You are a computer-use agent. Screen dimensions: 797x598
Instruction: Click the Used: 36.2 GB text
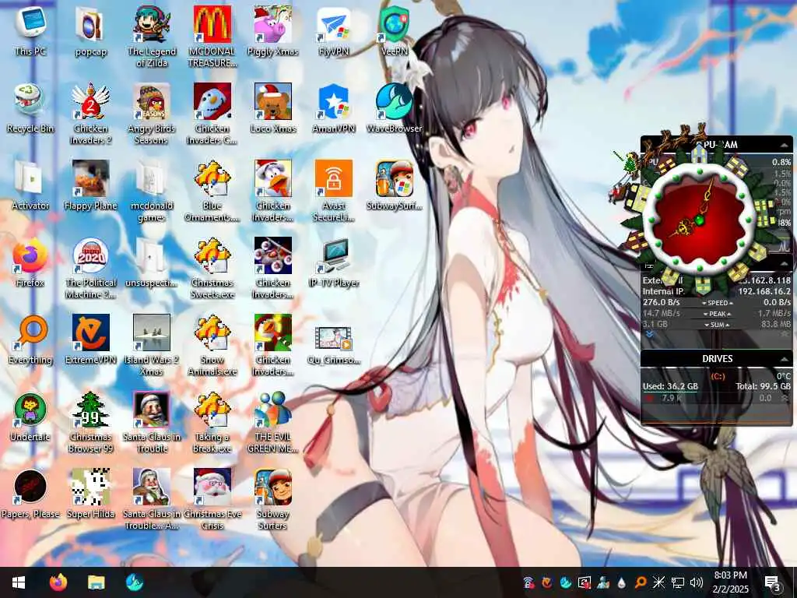pos(670,386)
